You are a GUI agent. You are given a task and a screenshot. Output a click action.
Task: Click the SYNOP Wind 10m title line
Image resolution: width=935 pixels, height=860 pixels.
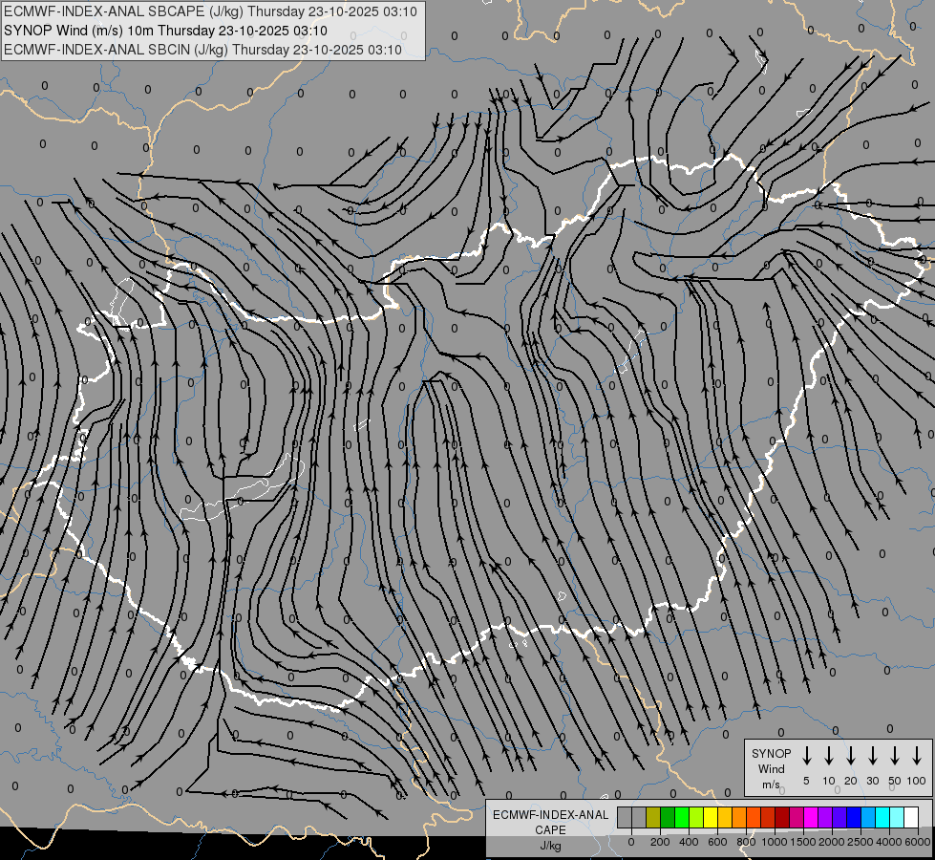tap(166, 31)
